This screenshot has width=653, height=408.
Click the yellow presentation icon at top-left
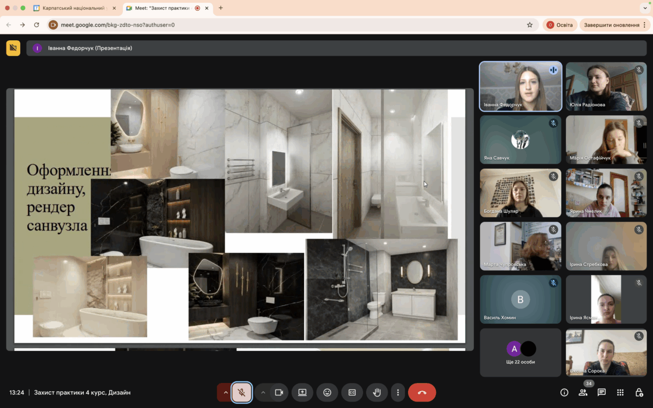point(13,48)
